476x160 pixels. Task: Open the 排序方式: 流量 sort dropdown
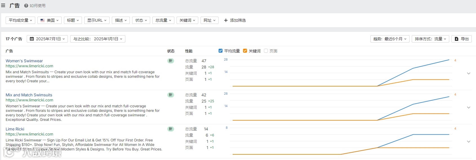point(430,39)
